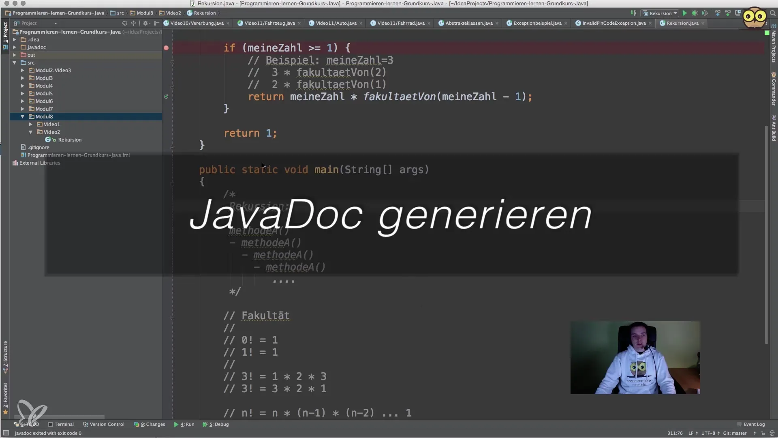
Task: Collapse the Modul8 package
Action: pos(23,116)
